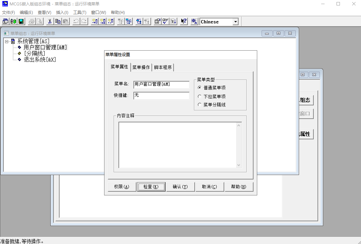
Task: Click the checkmark validation toolbar icon
Action: pyautogui.click(x=165, y=21)
